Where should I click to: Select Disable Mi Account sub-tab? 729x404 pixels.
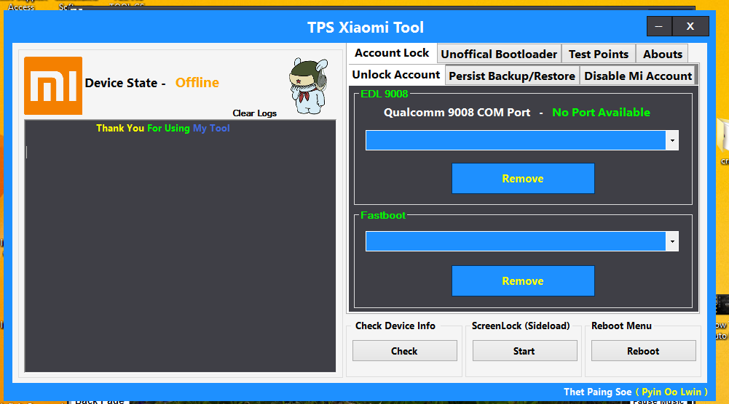point(638,76)
